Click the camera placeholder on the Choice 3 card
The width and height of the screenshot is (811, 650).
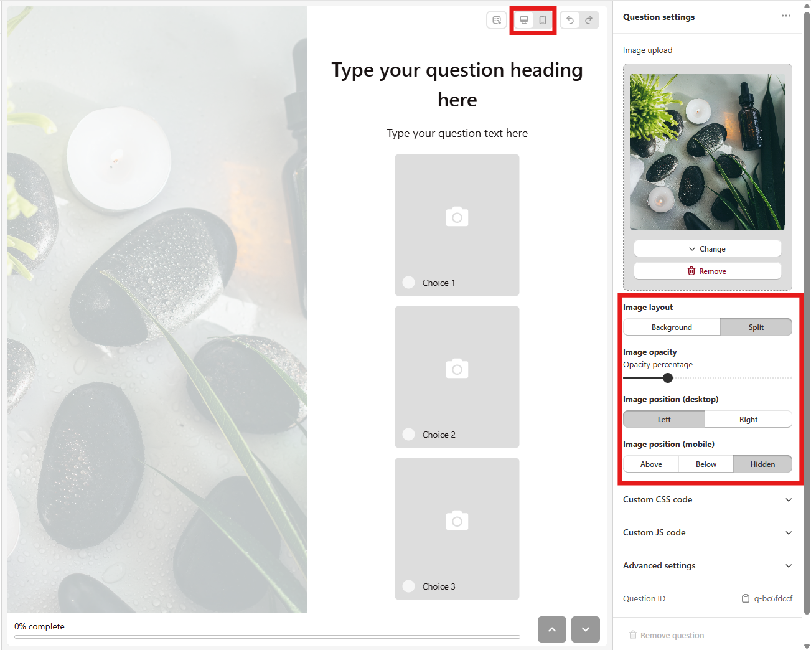457,520
